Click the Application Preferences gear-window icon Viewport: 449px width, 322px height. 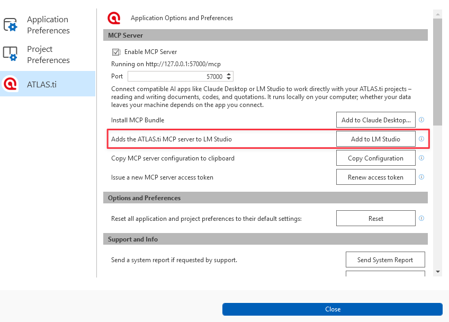[x=10, y=25]
